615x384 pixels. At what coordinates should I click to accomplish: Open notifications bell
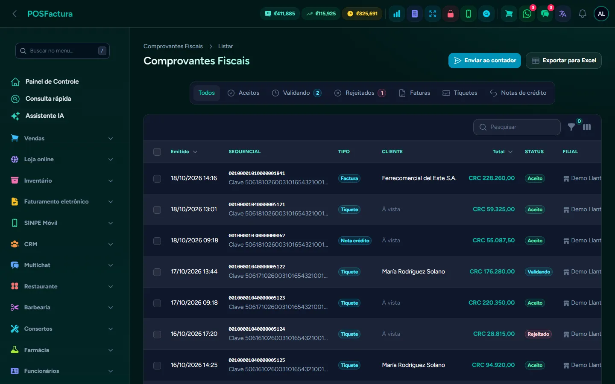583,14
